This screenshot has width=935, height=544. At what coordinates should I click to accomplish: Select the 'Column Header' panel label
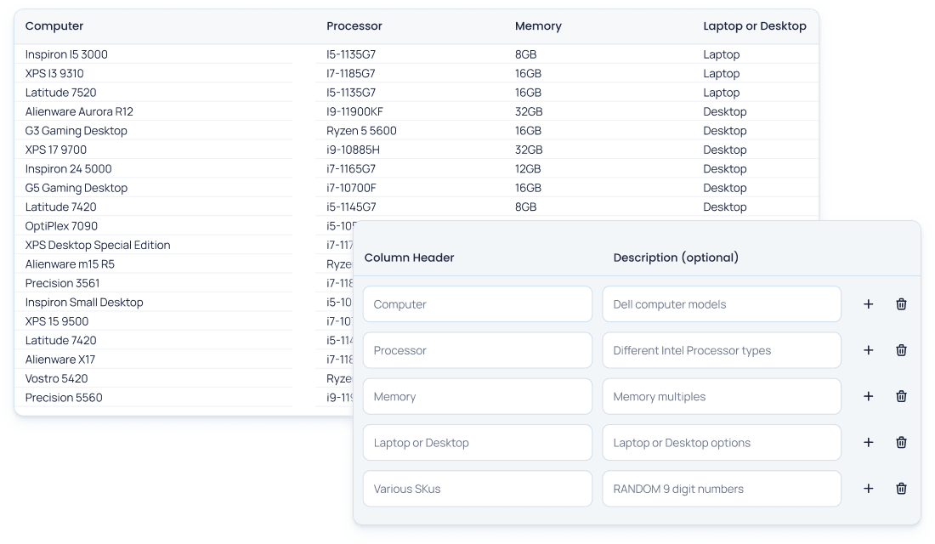[x=409, y=258]
